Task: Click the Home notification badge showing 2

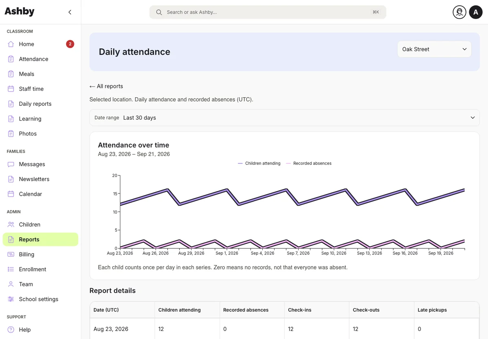Action: 70,44
